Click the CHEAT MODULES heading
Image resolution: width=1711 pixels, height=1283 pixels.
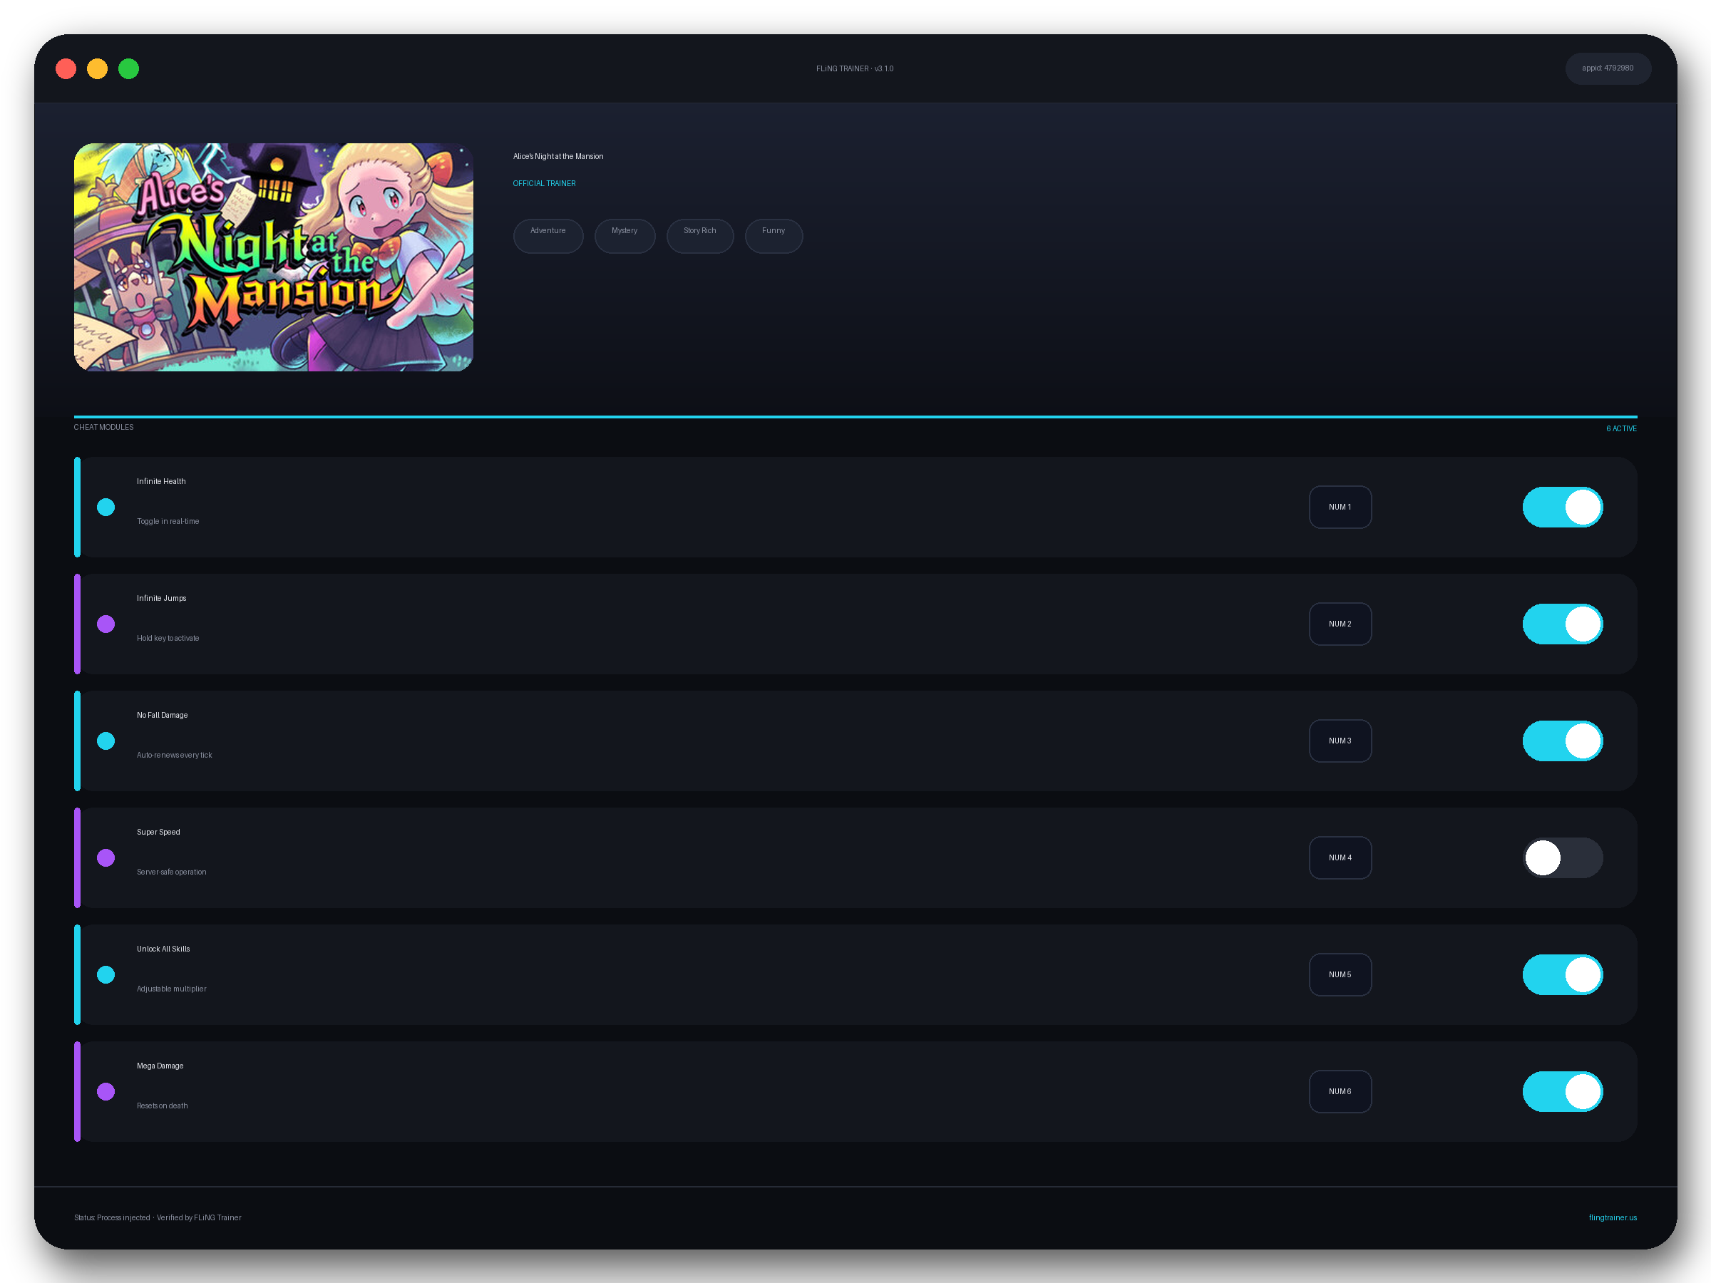pos(103,427)
